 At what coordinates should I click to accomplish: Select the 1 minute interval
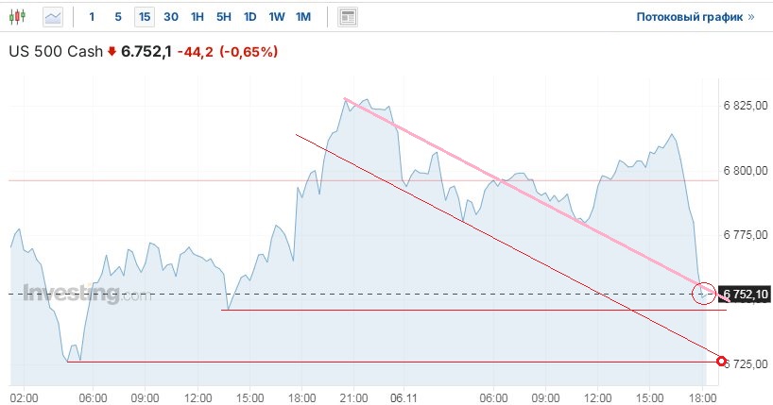92,17
